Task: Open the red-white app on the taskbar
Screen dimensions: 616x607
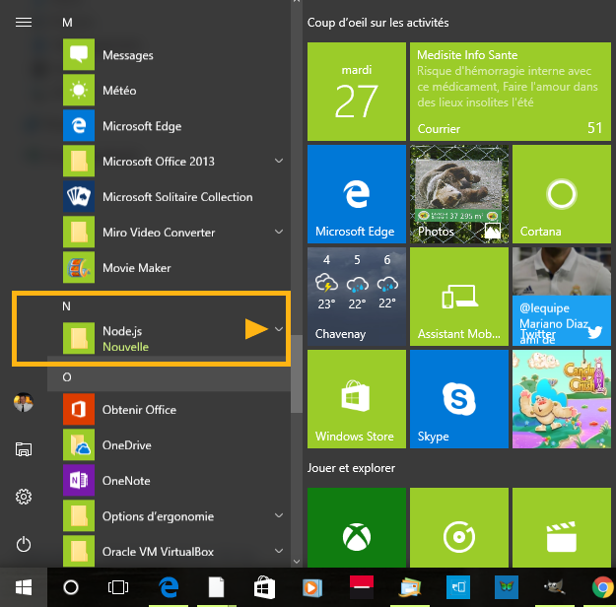Action: tap(362, 587)
